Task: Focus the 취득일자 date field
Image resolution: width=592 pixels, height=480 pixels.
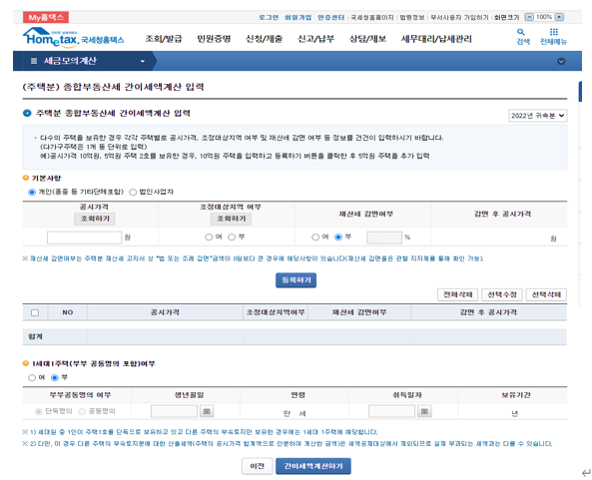Action: [392, 411]
